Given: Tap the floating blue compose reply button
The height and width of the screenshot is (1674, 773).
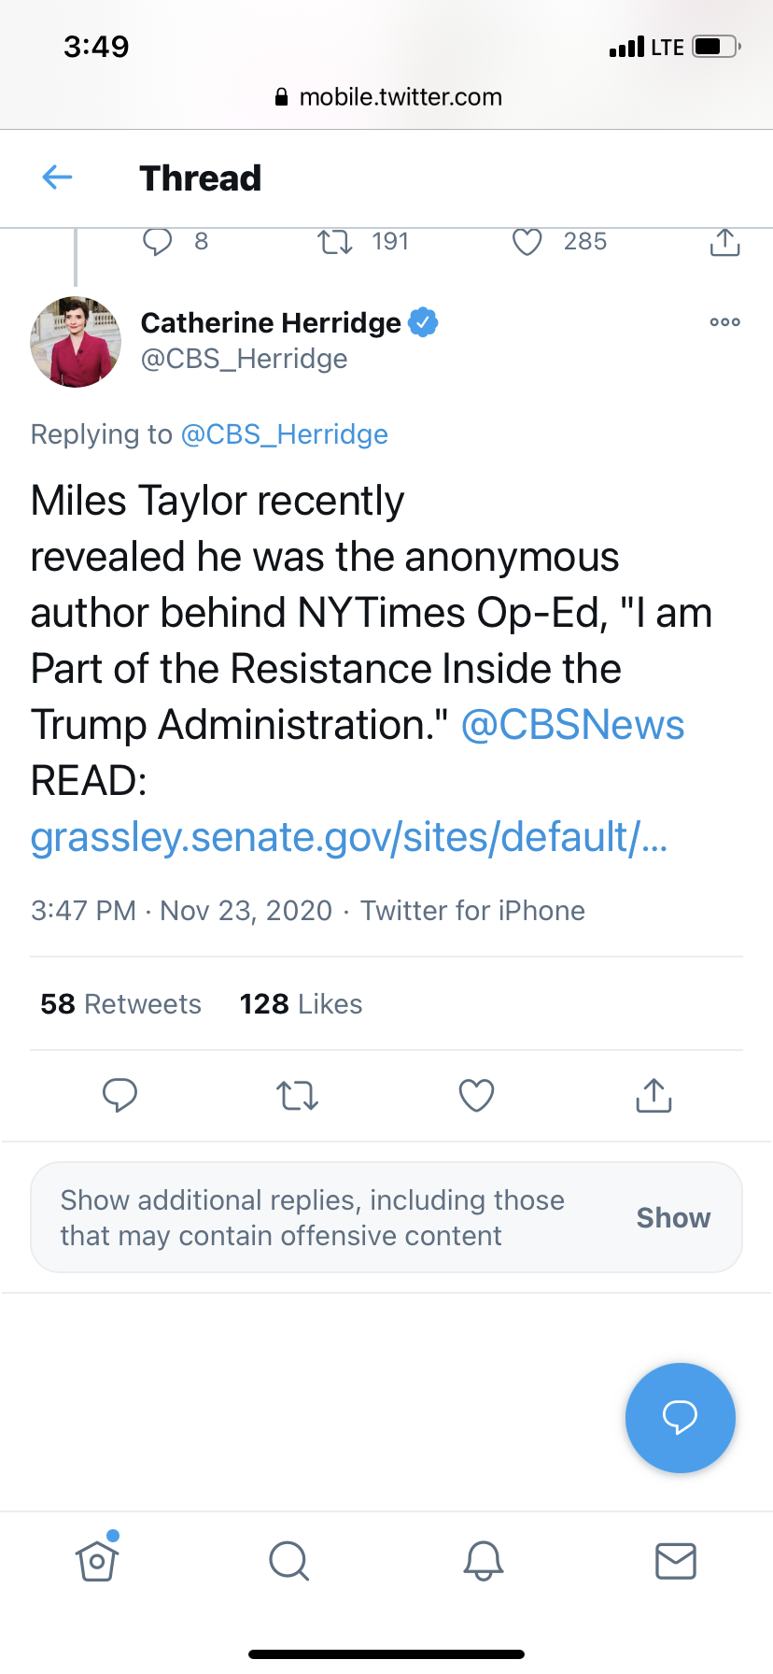Looking at the screenshot, I should [681, 1417].
